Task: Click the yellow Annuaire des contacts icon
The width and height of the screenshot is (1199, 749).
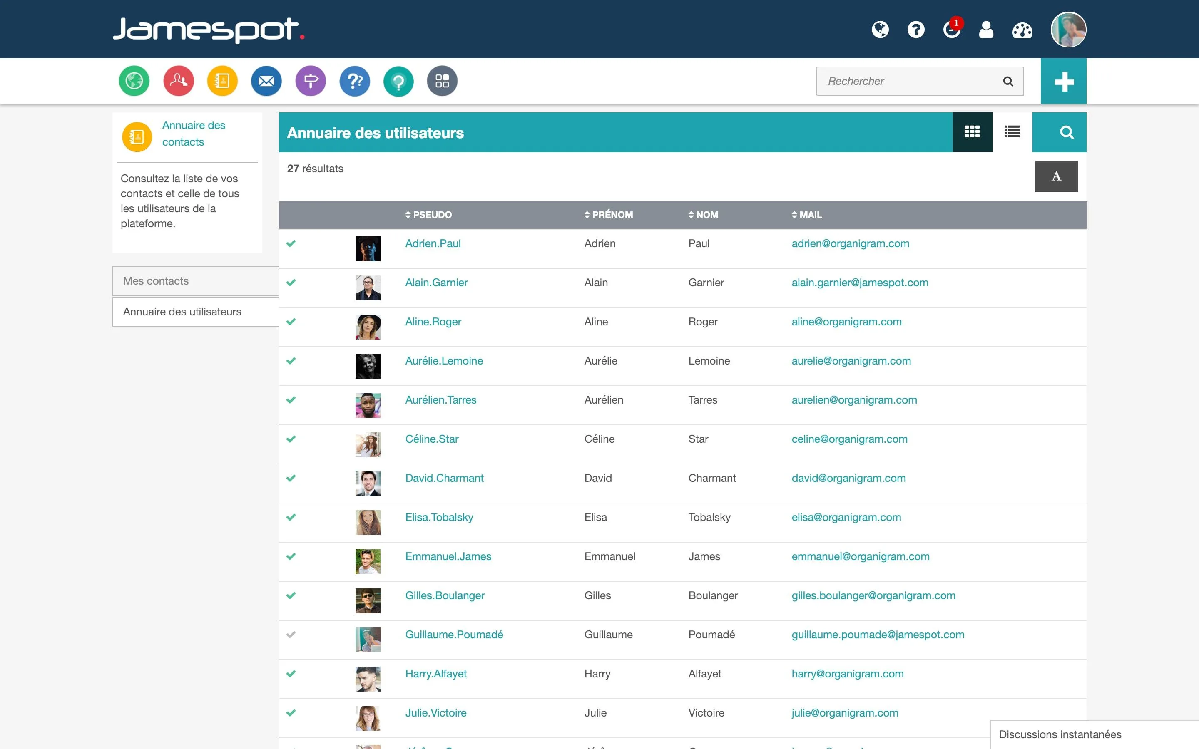Action: 137,137
